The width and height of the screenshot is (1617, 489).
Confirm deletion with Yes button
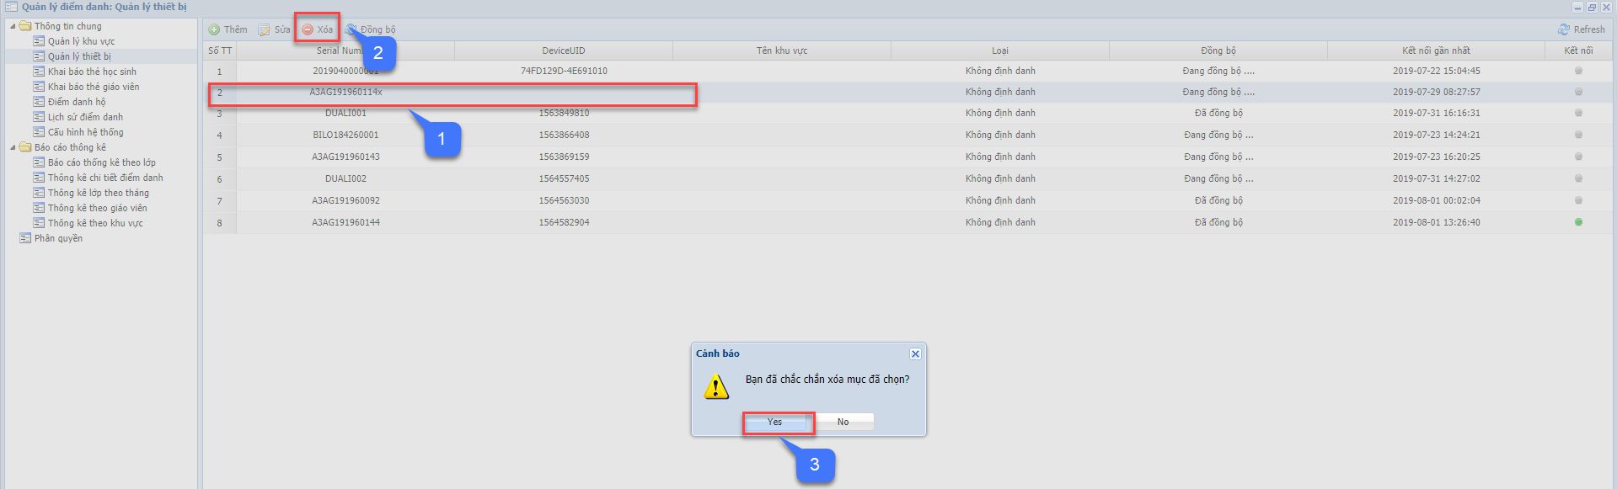click(774, 422)
